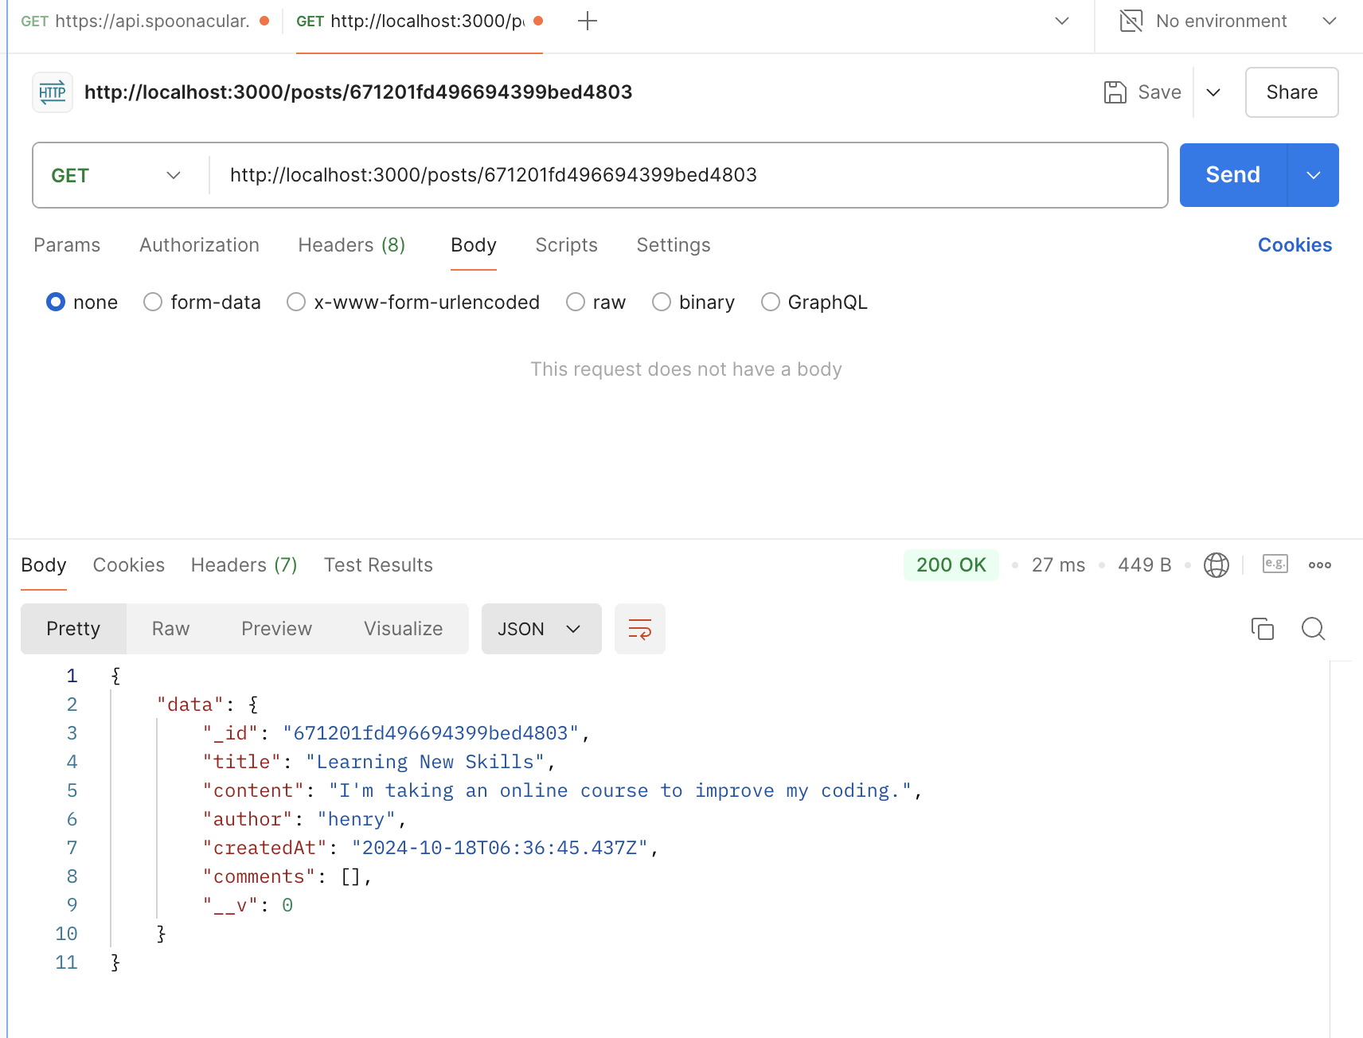Click line number 2 in response gutter
This screenshot has height=1038, width=1363.
(x=72, y=704)
